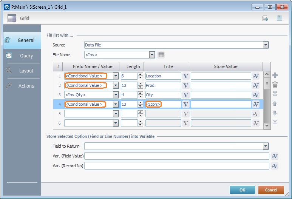Click the move row up arrow icon
The image size is (292, 199).
pyautogui.click(x=275, y=103)
